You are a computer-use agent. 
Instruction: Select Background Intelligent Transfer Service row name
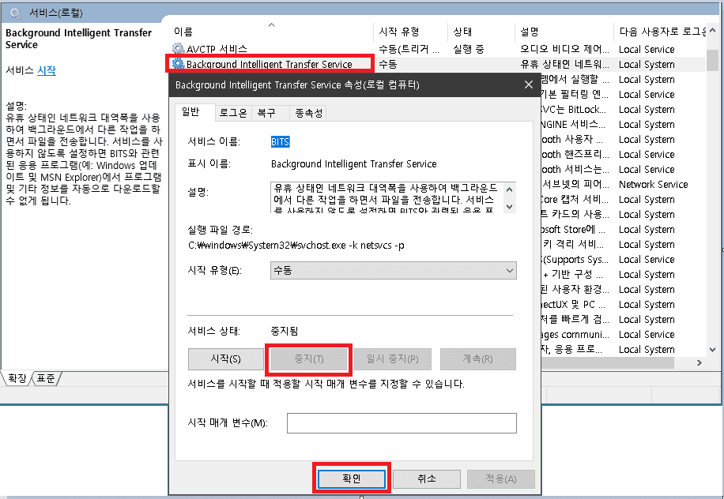(x=270, y=64)
